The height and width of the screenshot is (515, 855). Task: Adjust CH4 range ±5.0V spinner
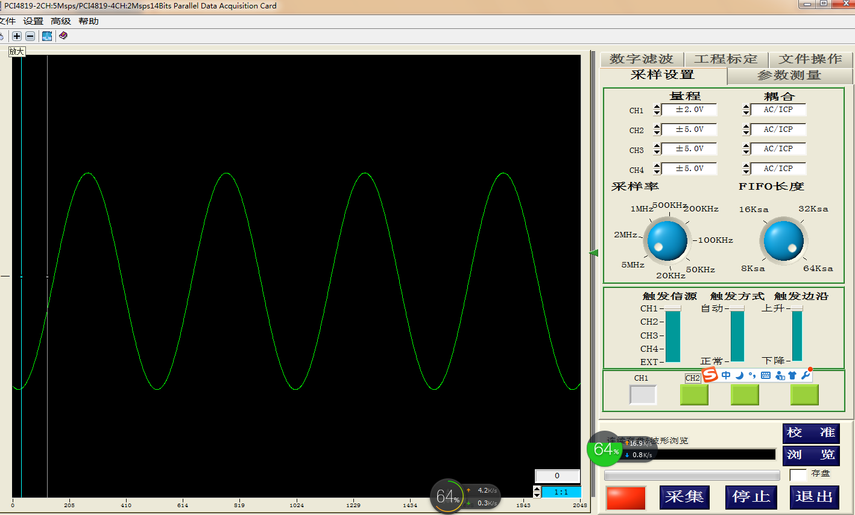coord(657,169)
